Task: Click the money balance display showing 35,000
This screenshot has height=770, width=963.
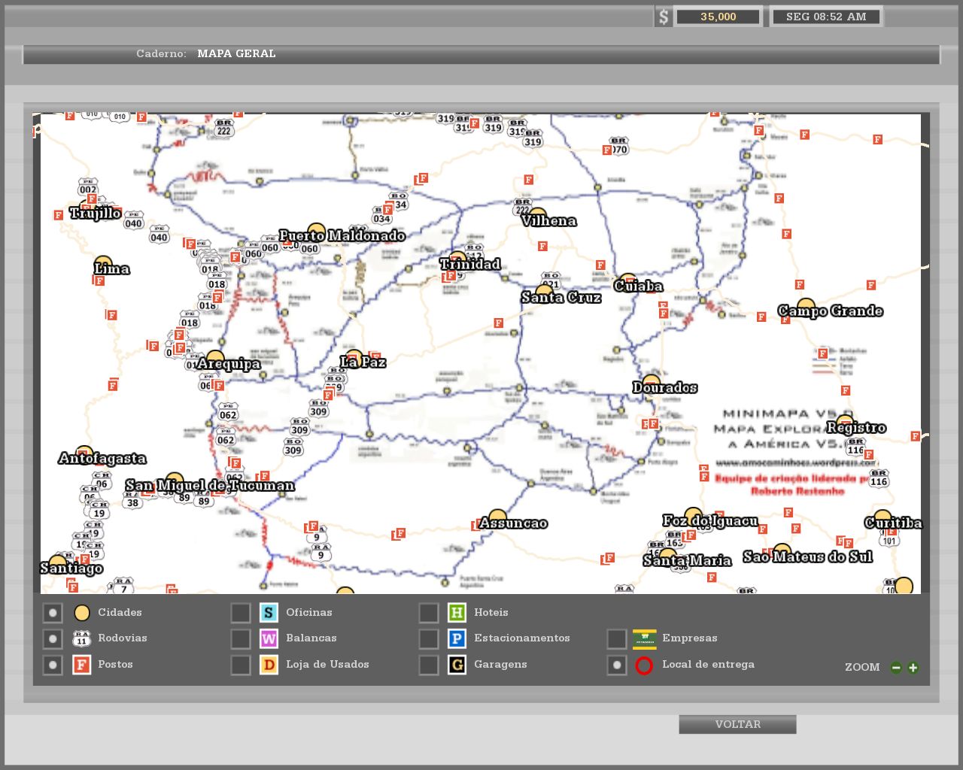Action: tap(718, 17)
